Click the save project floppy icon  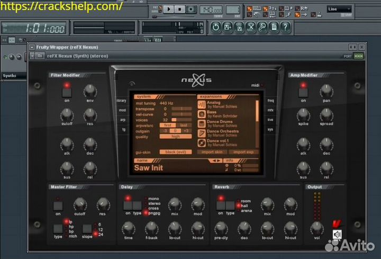coord(228,27)
